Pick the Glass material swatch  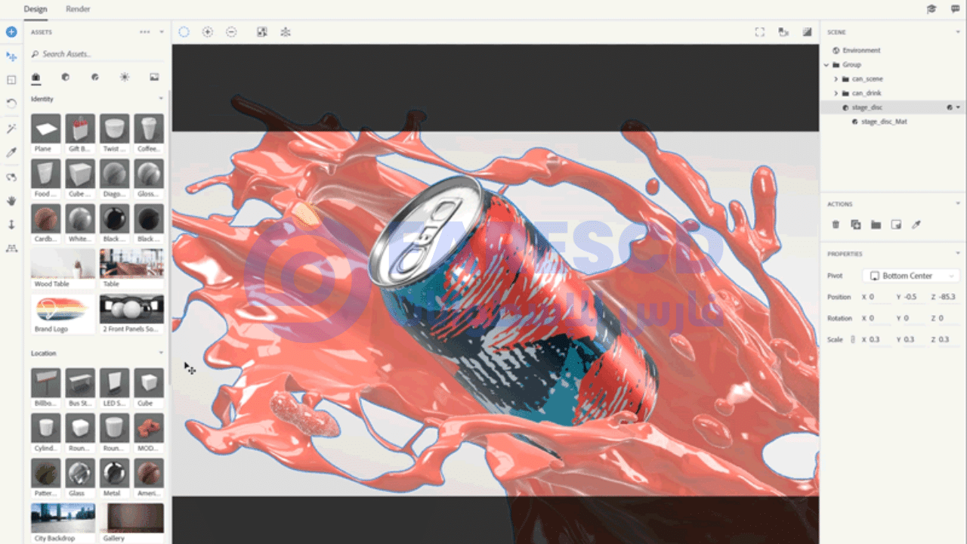click(x=80, y=473)
